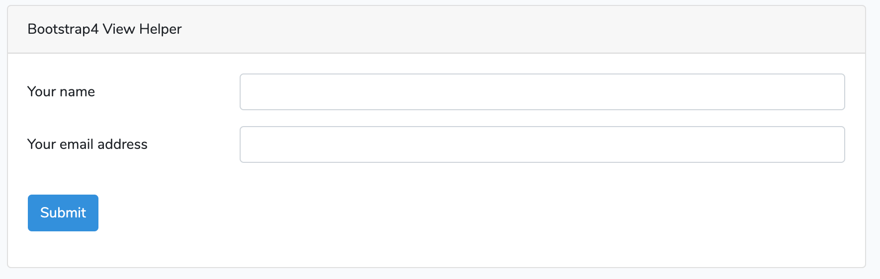Click the Submit button
The width and height of the screenshot is (880, 279).
[63, 213]
